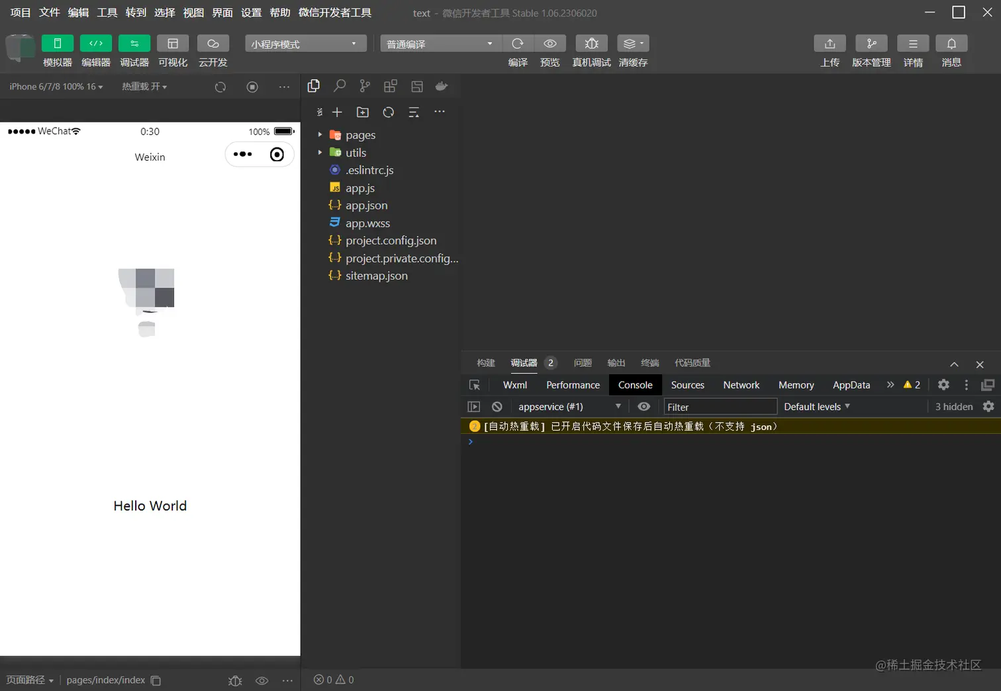Clear the console output
Viewport: 1001px width, 691px height.
[497, 407]
